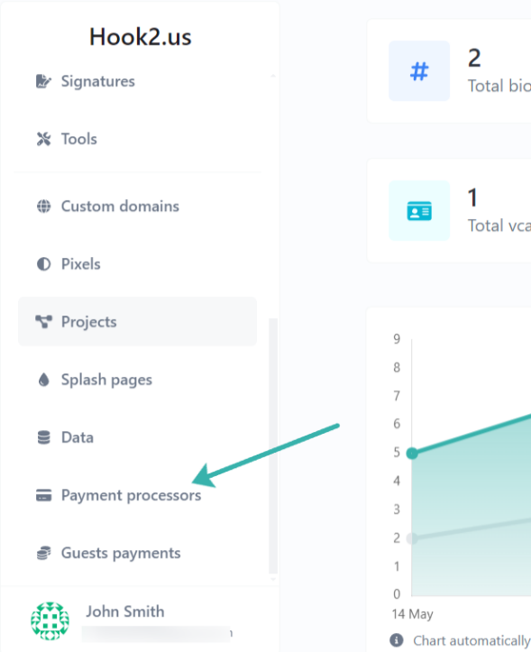This screenshot has width=531, height=652.
Task: Click the 'Total vca' statistic card text
Action: coord(499,225)
